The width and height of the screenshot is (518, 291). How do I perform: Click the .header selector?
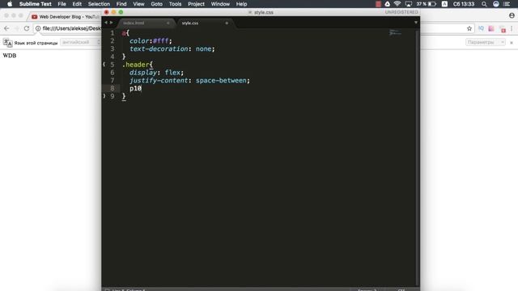click(x=135, y=65)
